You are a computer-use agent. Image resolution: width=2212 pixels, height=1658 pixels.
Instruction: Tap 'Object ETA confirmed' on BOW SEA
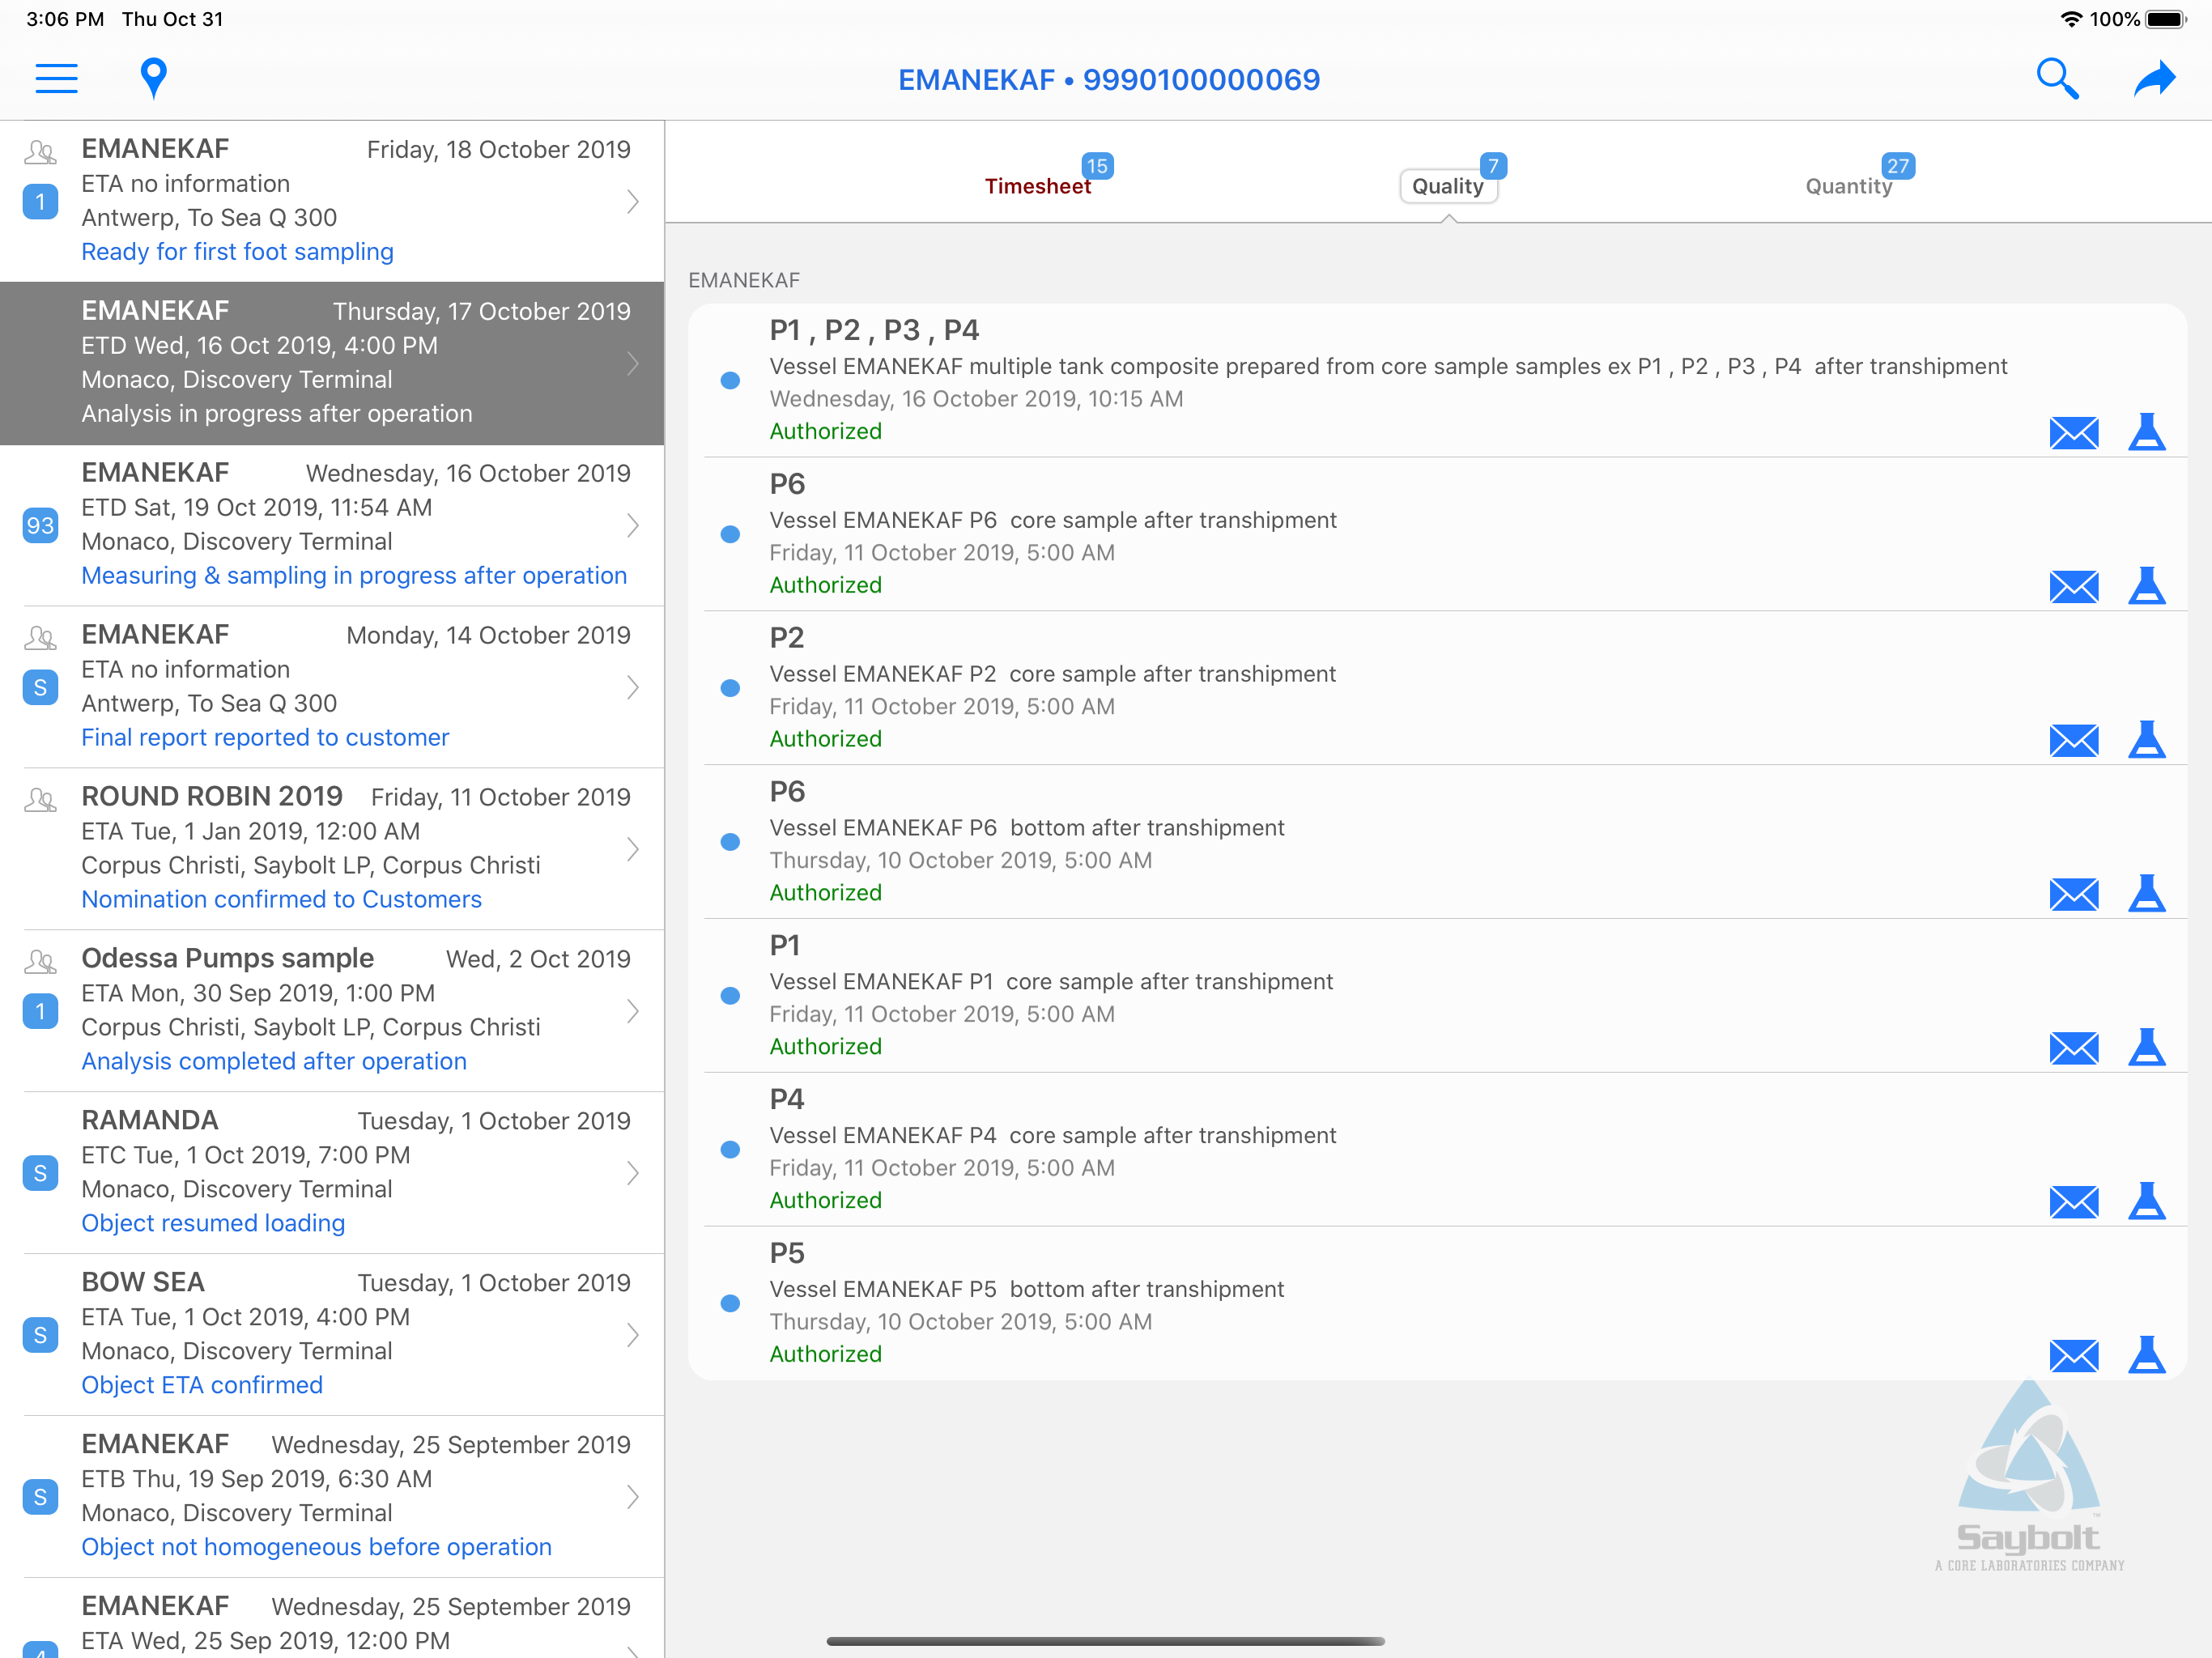click(202, 1386)
